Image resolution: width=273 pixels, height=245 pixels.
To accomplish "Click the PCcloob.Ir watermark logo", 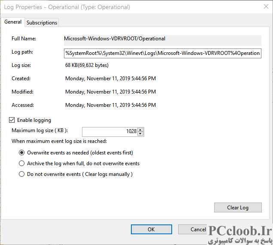I will pyautogui.click(x=240, y=235).
